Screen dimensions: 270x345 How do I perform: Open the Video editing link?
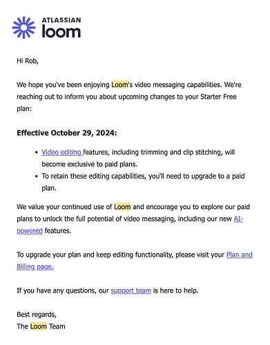click(62, 152)
